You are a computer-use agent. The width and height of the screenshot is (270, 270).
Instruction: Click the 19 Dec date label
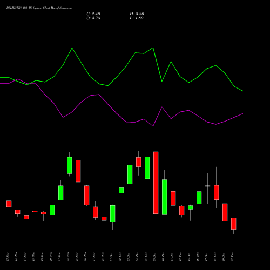[224, 257]
